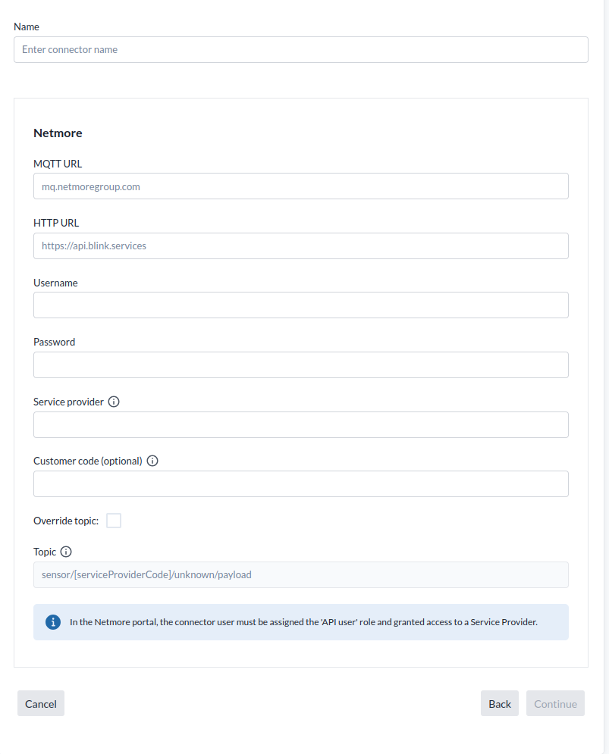This screenshot has height=754, width=609.
Task: Click the Netmore section heading
Action: click(58, 133)
